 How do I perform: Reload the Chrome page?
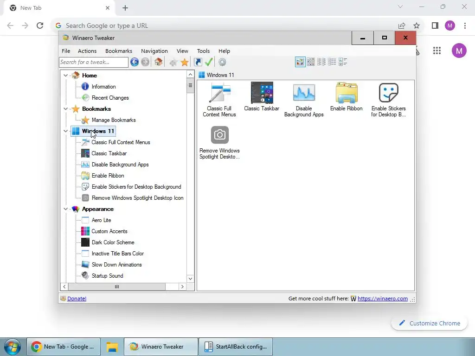pyautogui.click(x=40, y=25)
